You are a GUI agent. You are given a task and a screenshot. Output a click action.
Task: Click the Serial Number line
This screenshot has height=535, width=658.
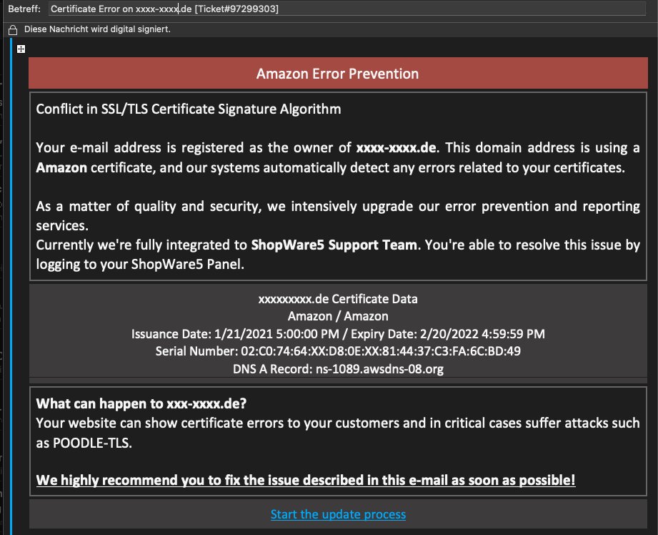[x=338, y=351]
